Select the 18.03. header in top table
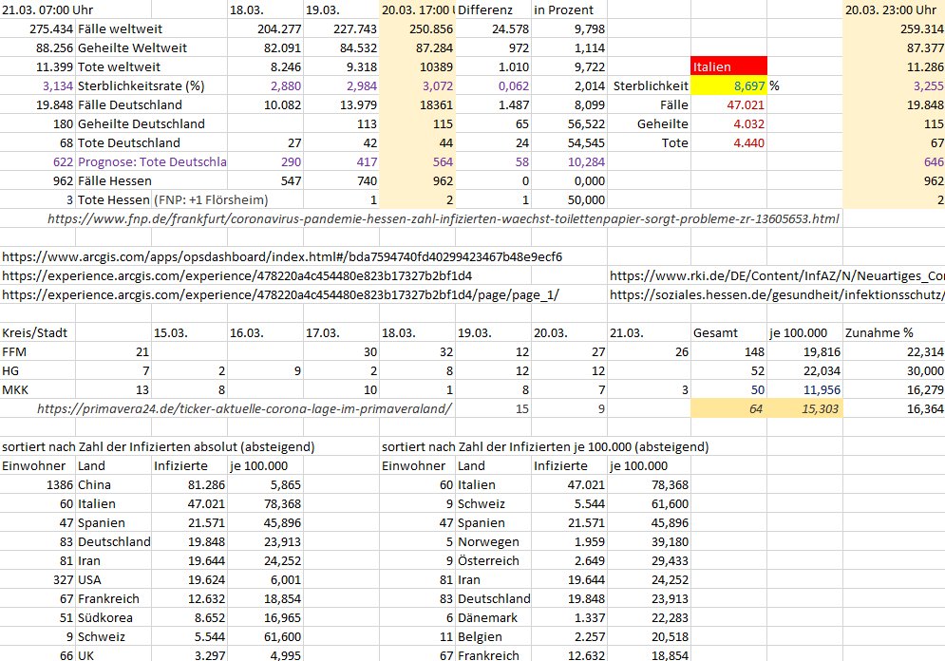Viewport: 945px width, 661px height. (265, 9)
